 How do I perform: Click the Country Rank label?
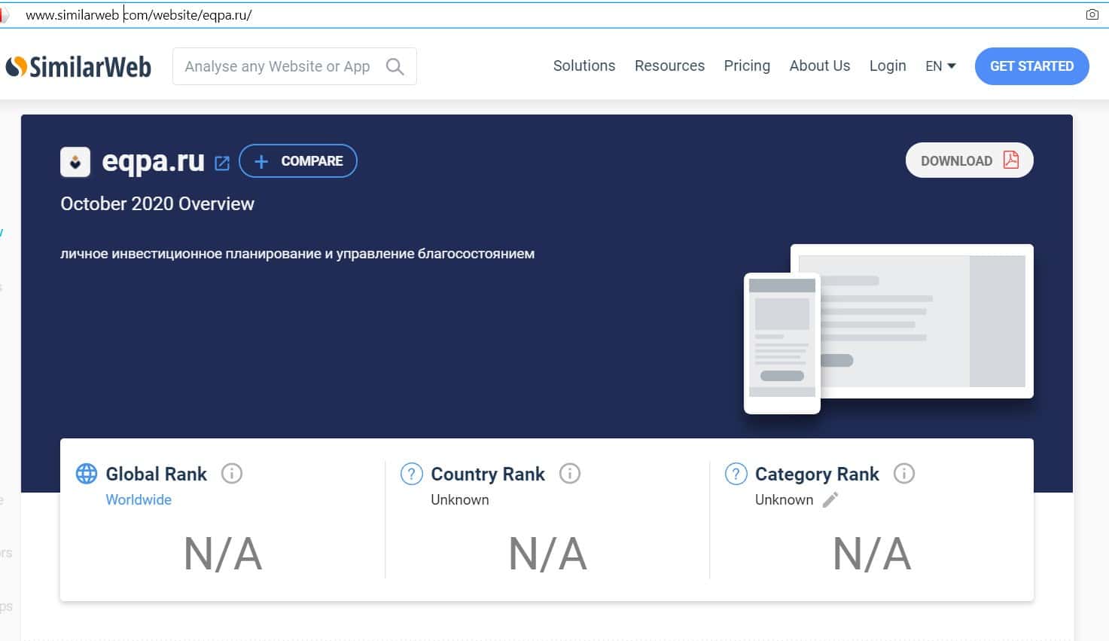pyautogui.click(x=488, y=474)
